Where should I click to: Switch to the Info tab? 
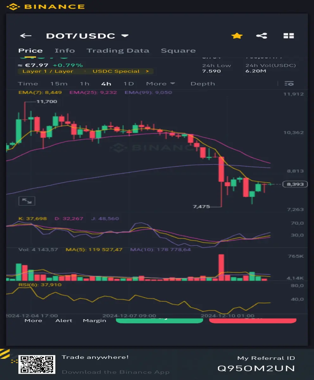(x=65, y=51)
